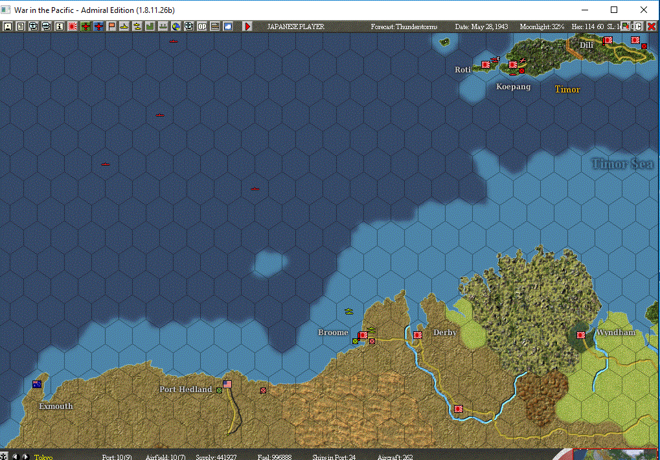Image resolution: width=660 pixels, height=460 pixels.
Task: Select the Japanese marker at Koepang
Action: (x=513, y=64)
